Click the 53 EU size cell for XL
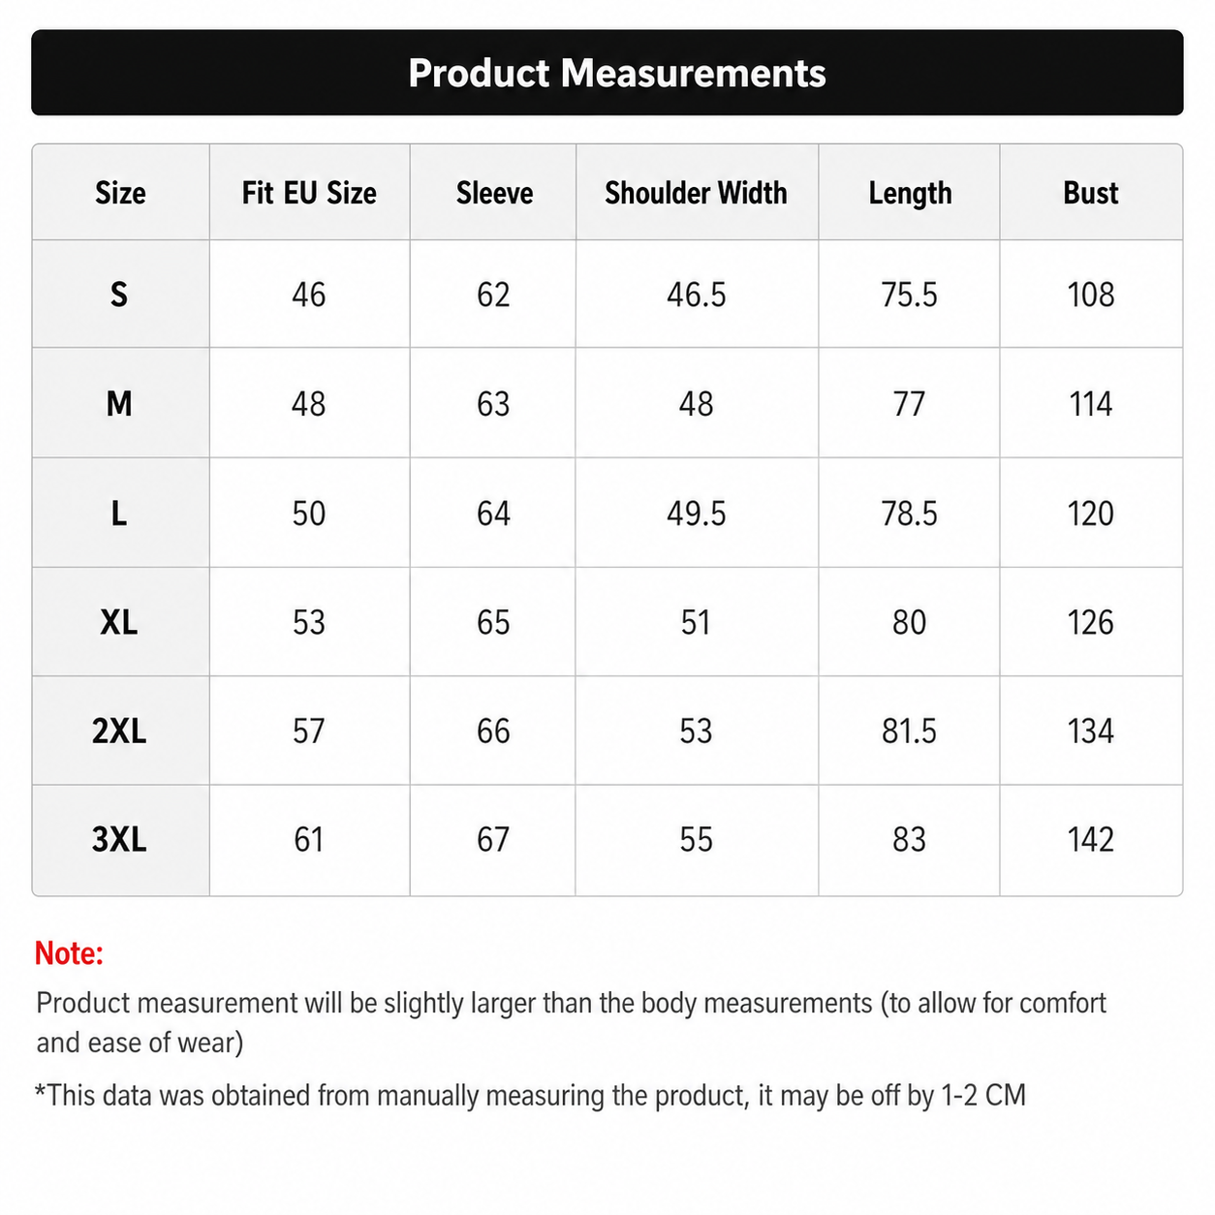Image resolution: width=1215 pixels, height=1215 pixels. point(309,622)
